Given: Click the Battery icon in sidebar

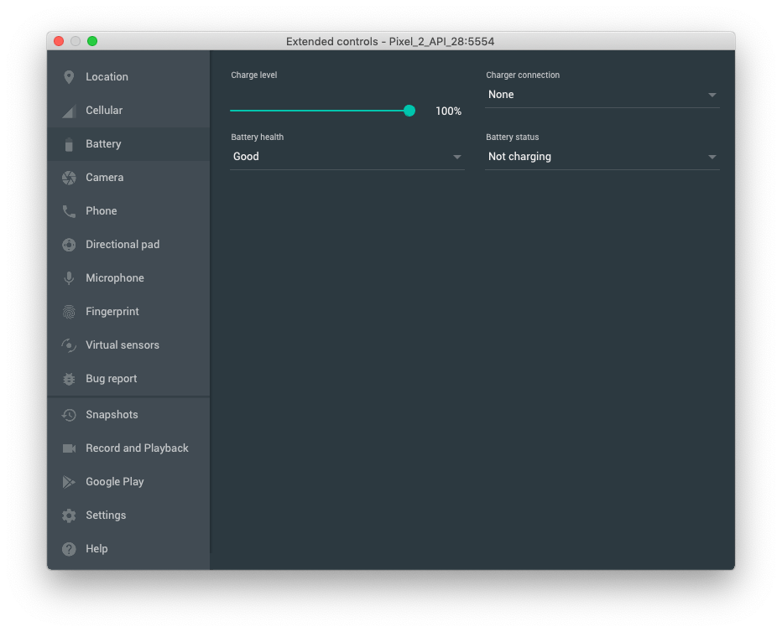Looking at the screenshot, I should click(x=69, y=144).
